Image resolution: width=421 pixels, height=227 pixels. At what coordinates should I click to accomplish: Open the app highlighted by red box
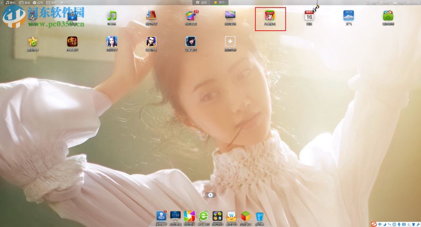pos(270,16)
